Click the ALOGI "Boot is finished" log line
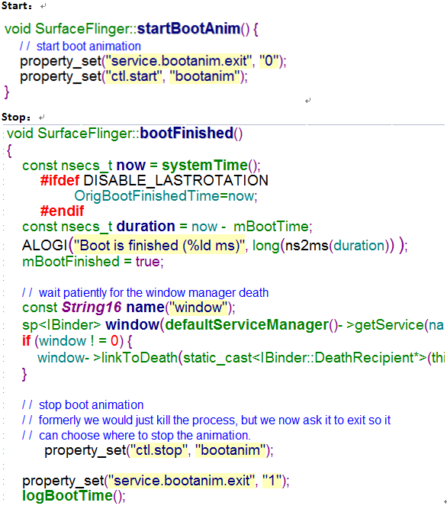The width and height of the screenshot is (447, 509). [215, 245]
